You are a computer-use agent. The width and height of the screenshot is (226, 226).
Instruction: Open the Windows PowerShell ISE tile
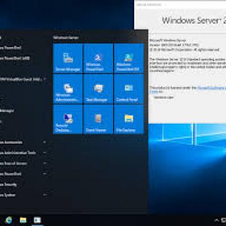(x=129, y=58)
